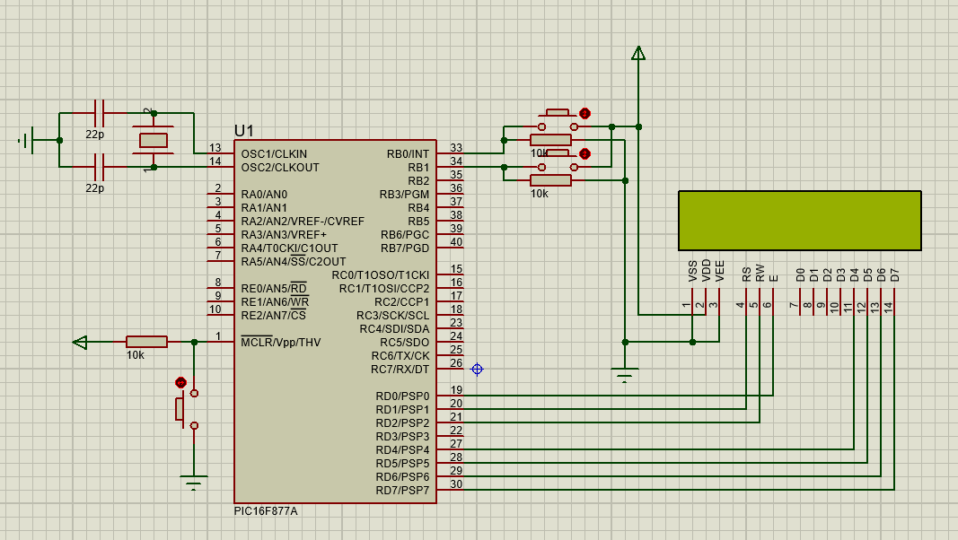Select the lower 22p capacitor
The width and height of the screenshot is (958, 540).
point(99,167)
